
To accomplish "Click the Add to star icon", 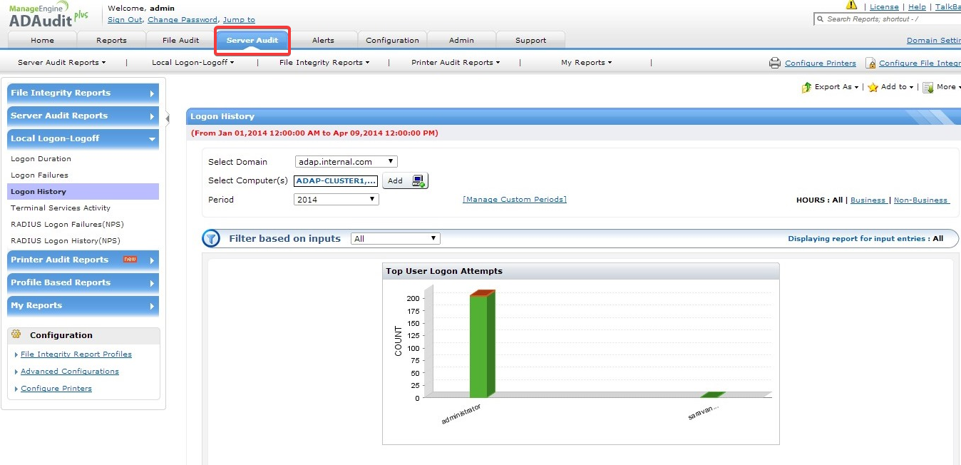I will tap(873, 87).
